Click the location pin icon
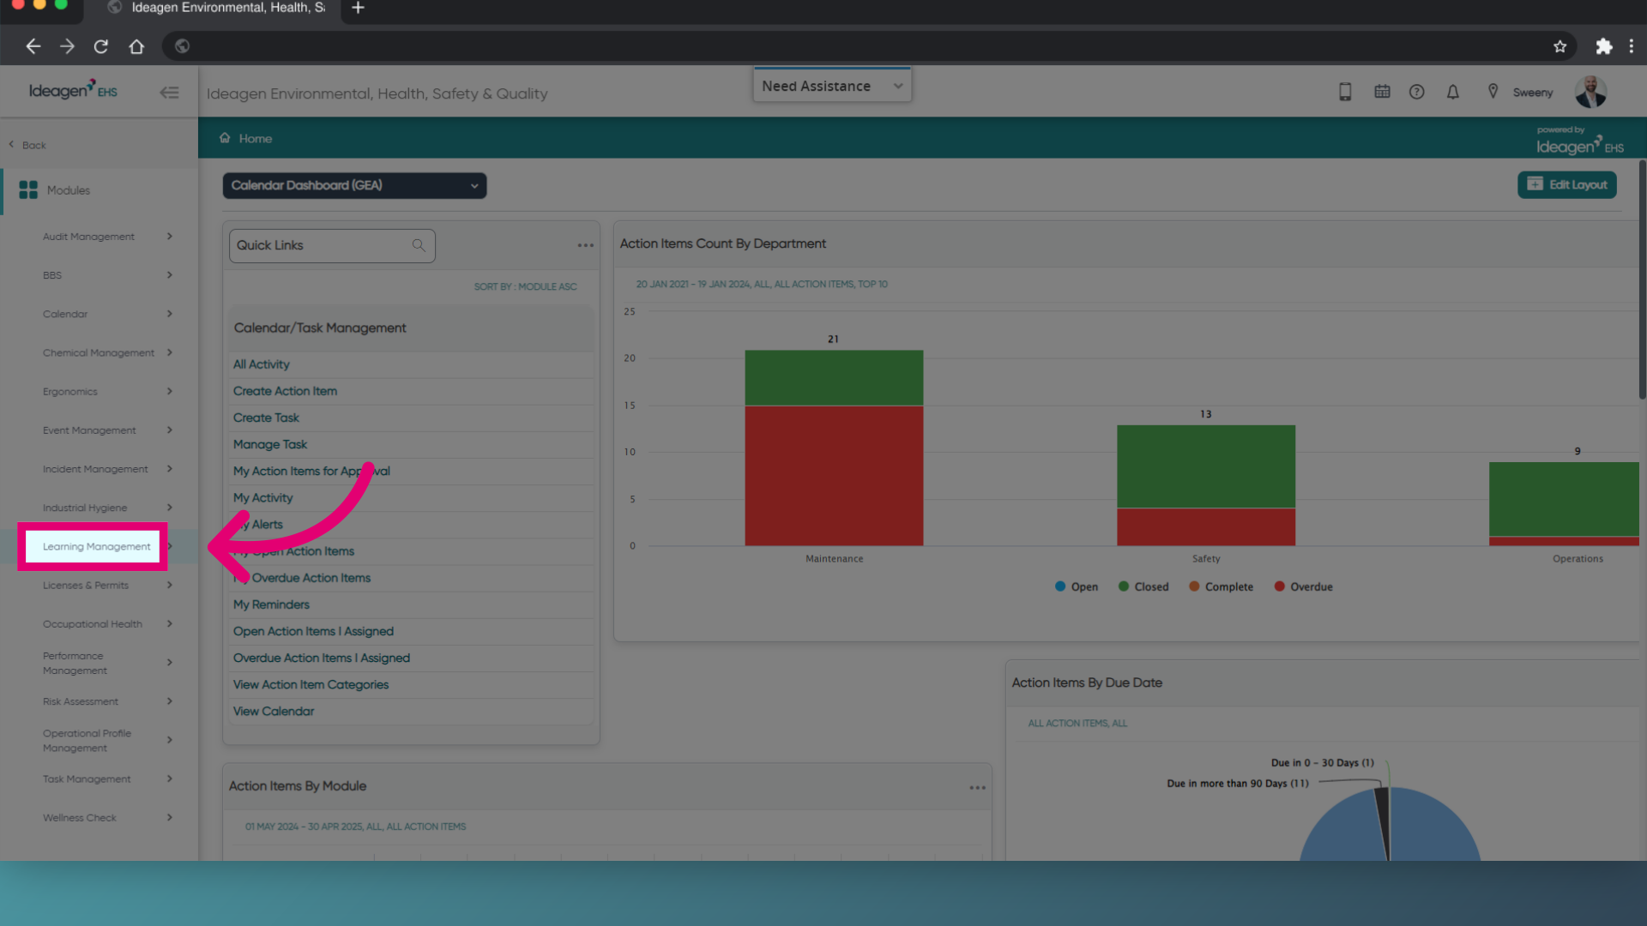Viewport: 1647px width, 926px height. tap(1493, 92)
